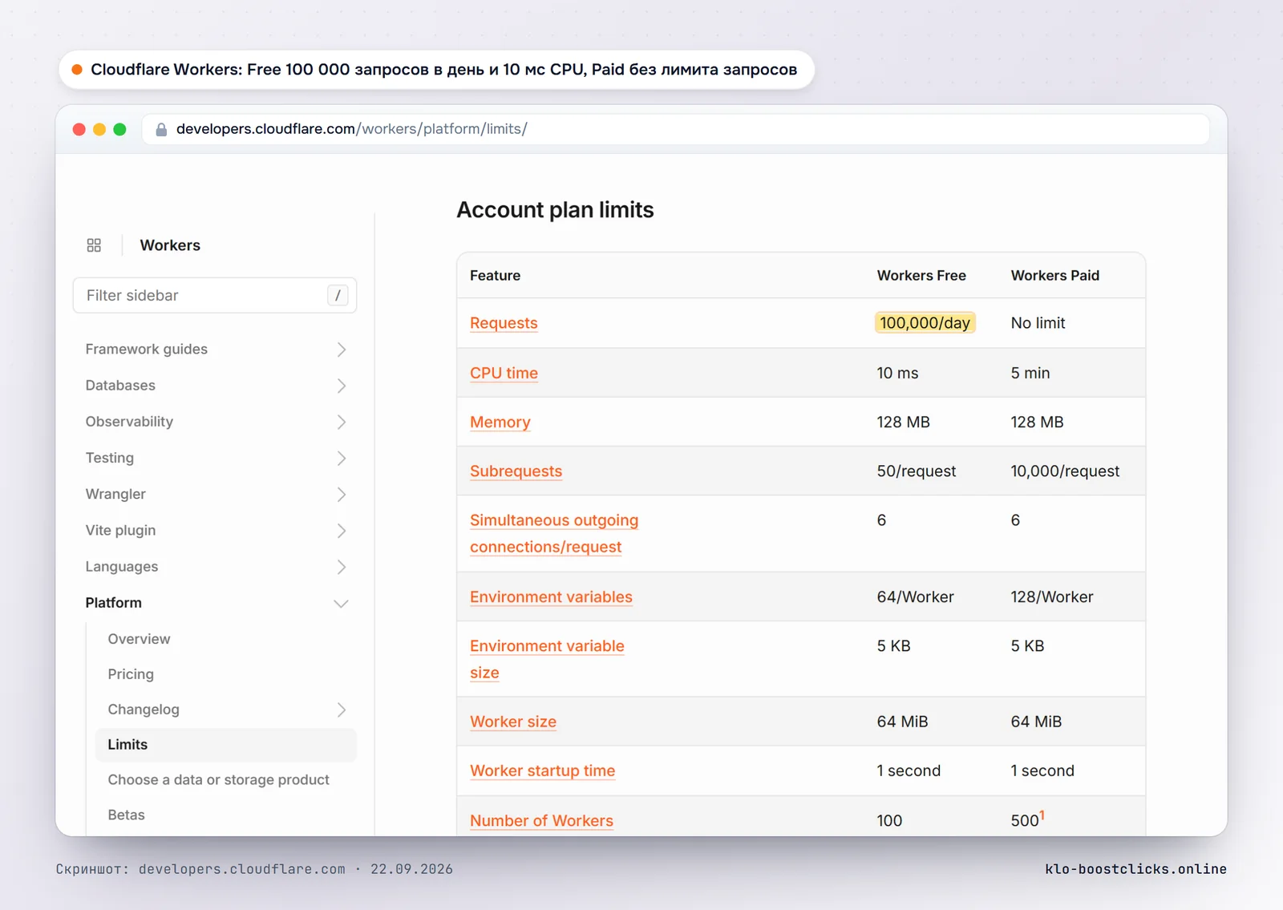Image resolution: width=1283 pixels, height=910 pixels.
Task: Click the footnote 1 superscript after 500
Action: click(x=1042, y=815)
